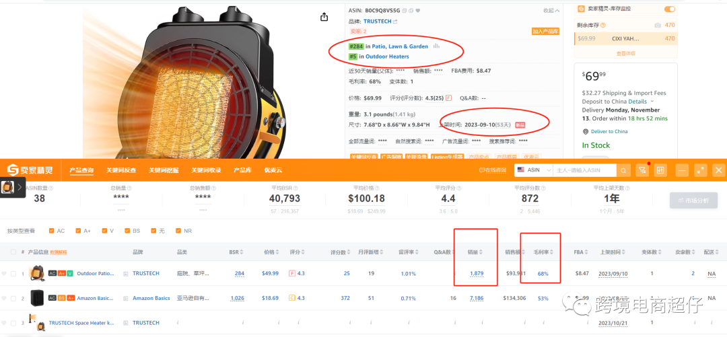Click the first copy icon next to ASIN B0C9Q8VS5G
The image size is (727, 337).
tap(405, 10)
